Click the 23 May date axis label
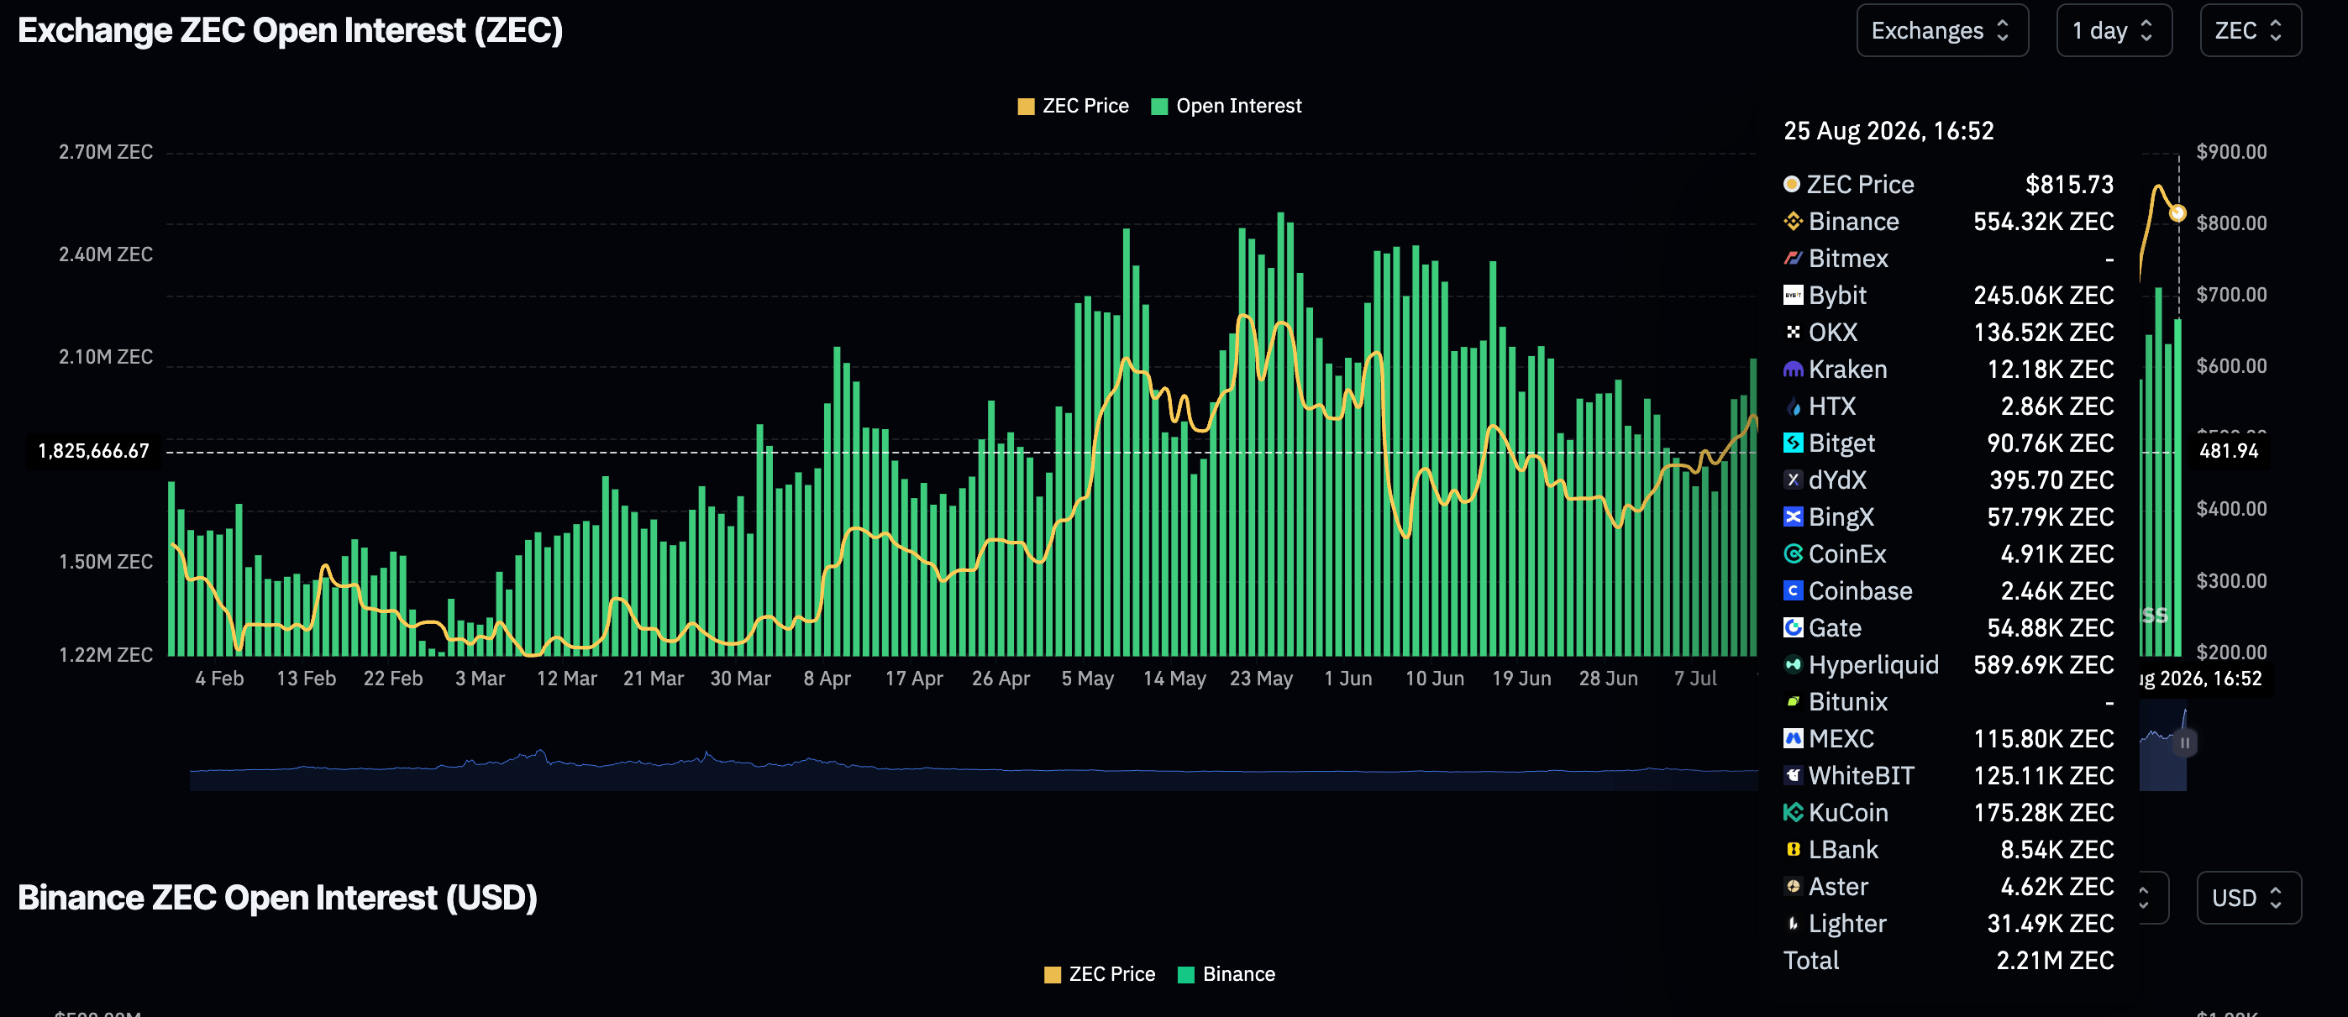 click(1261, 679)
